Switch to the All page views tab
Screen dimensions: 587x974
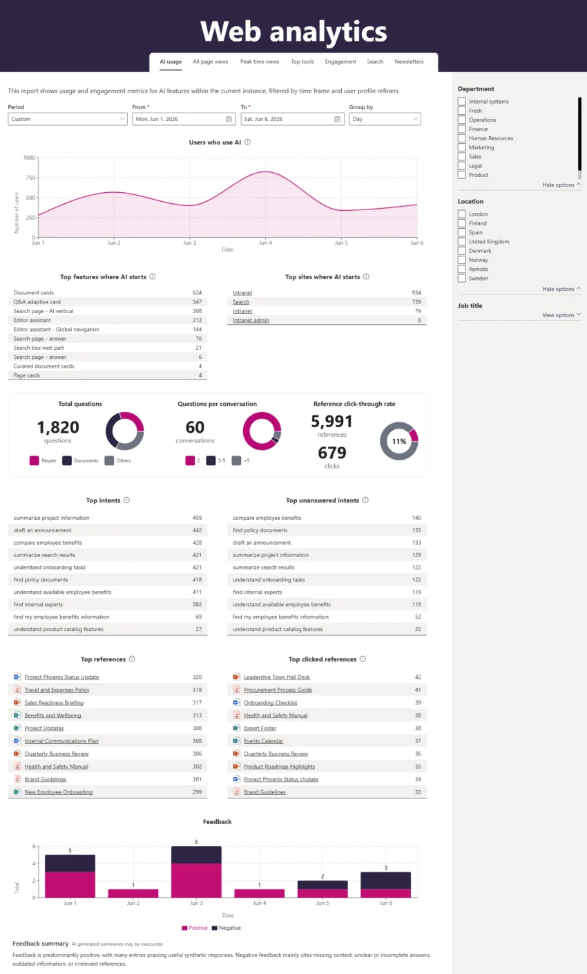coord(211,62)
